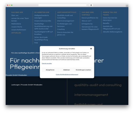Screen dimensions: 134x113
Task: Open the Unsere Werte link
Action: [17, 27]
